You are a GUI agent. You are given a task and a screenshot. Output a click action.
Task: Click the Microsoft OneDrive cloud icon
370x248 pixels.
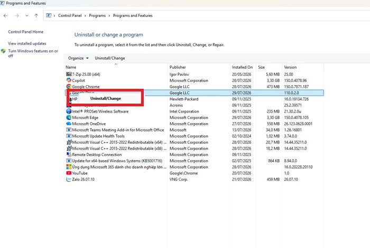69,123
